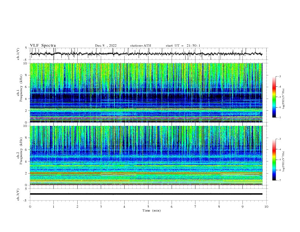
Task: Click time axis tick label '5'
Action: [x=148, y=207]
